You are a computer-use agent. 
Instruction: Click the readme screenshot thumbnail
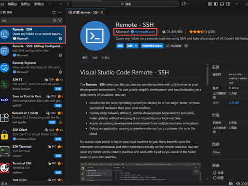140,171
